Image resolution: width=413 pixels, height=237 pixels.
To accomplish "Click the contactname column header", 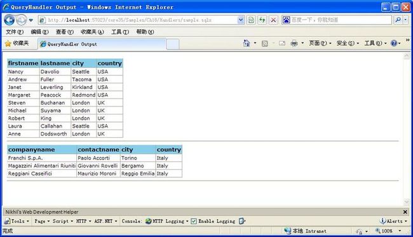I will (x=98, y=149).
